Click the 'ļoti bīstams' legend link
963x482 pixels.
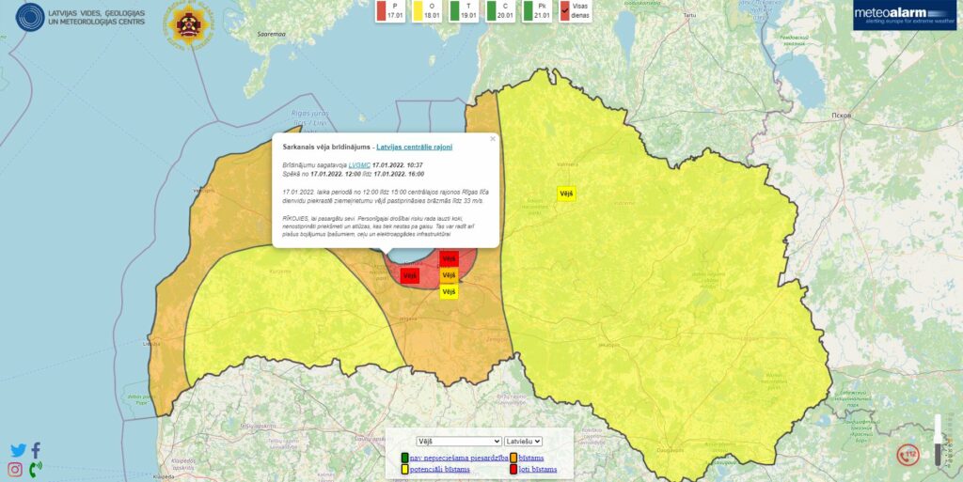(538, 469)
